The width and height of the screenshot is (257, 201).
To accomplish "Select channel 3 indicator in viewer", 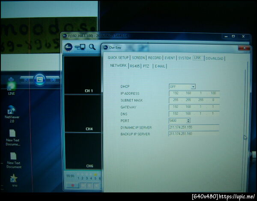I will click(87, 177).
